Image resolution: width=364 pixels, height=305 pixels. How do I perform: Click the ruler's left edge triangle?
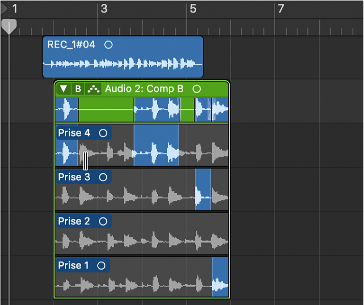[x=4, y=9]
